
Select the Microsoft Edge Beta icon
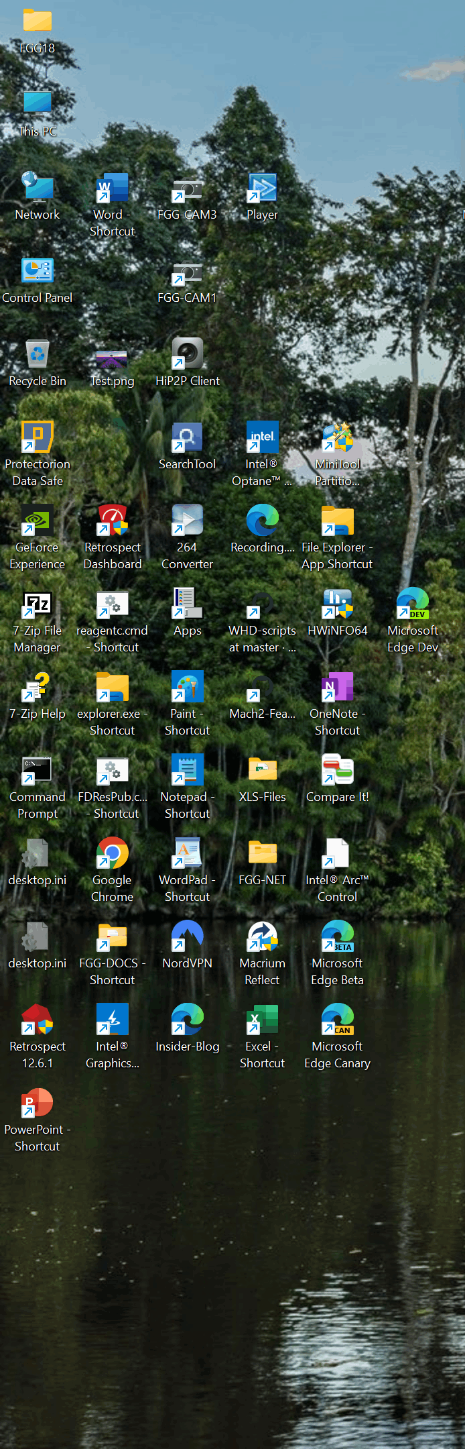coord(338,936)
